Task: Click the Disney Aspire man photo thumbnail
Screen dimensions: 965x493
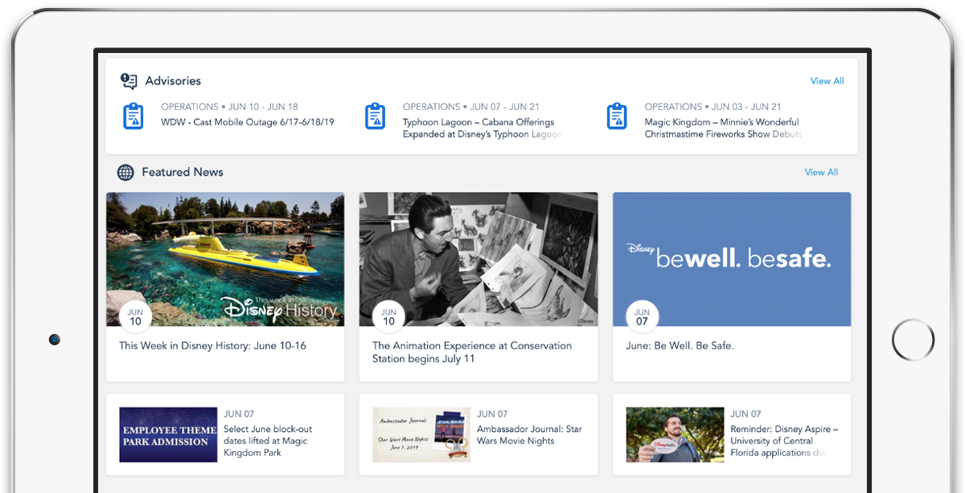Action: (x=675, y=434)
